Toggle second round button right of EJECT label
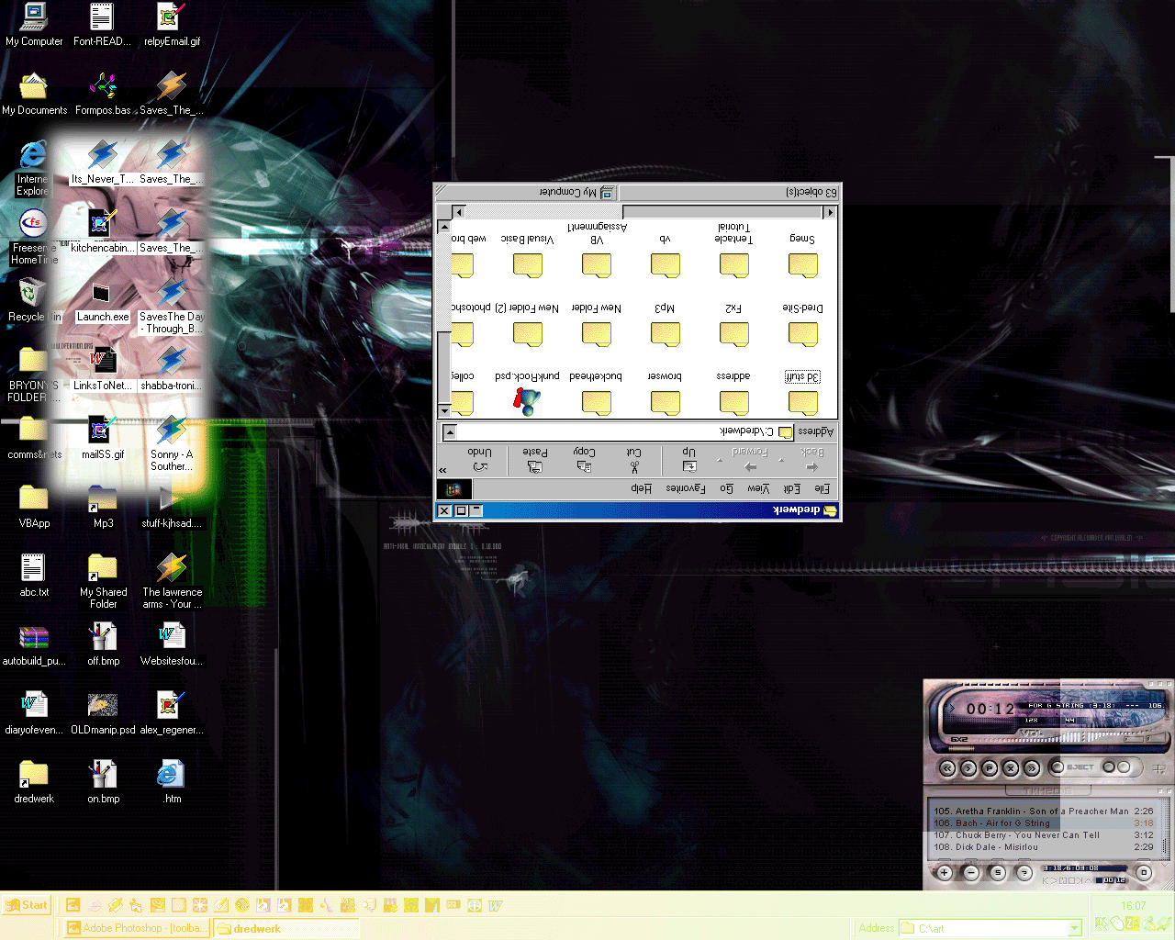1175x940 pixels. point(1124,767)
